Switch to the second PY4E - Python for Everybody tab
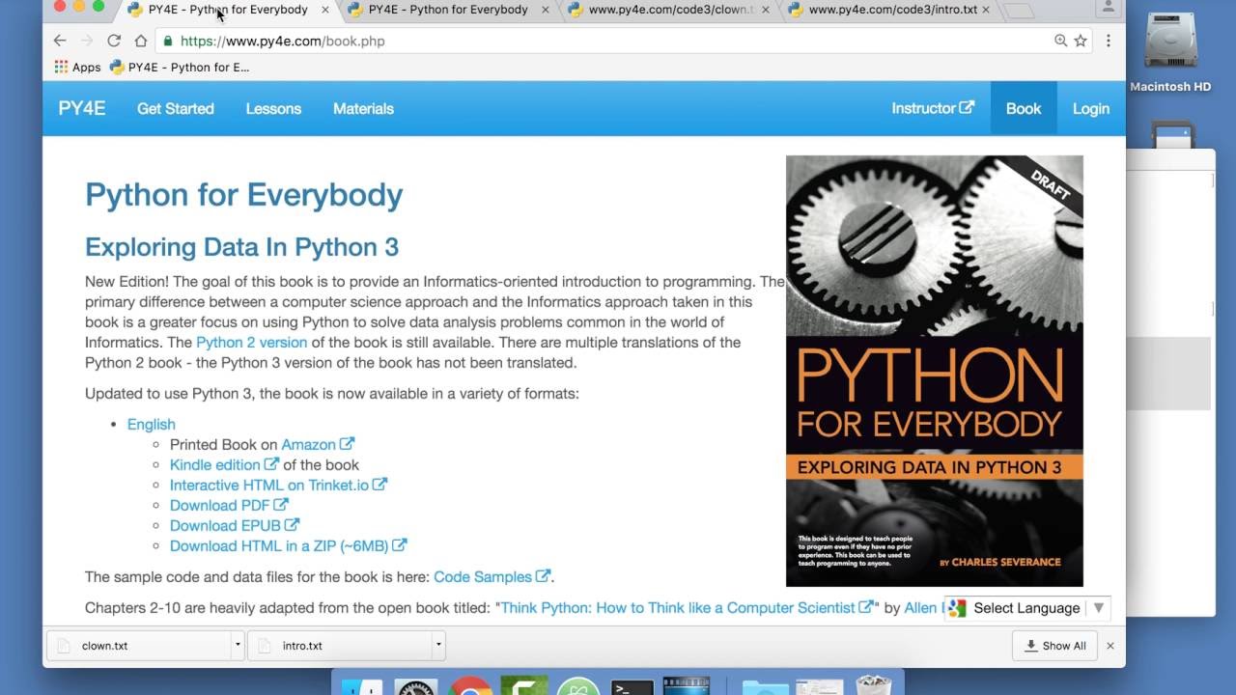The height and width of the screenshot is (695, 1236). click(448, 10)
